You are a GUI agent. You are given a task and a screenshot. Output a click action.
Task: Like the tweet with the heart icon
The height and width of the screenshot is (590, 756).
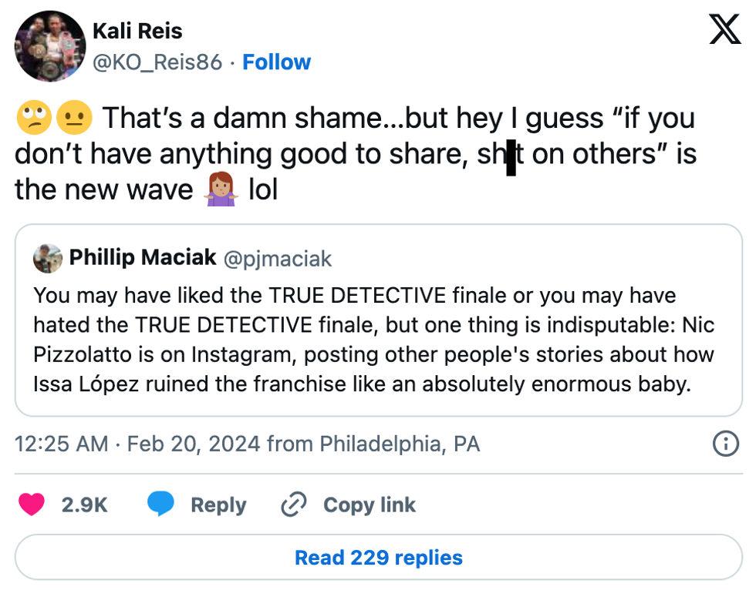pyautogui.click(x=31, y=505)
